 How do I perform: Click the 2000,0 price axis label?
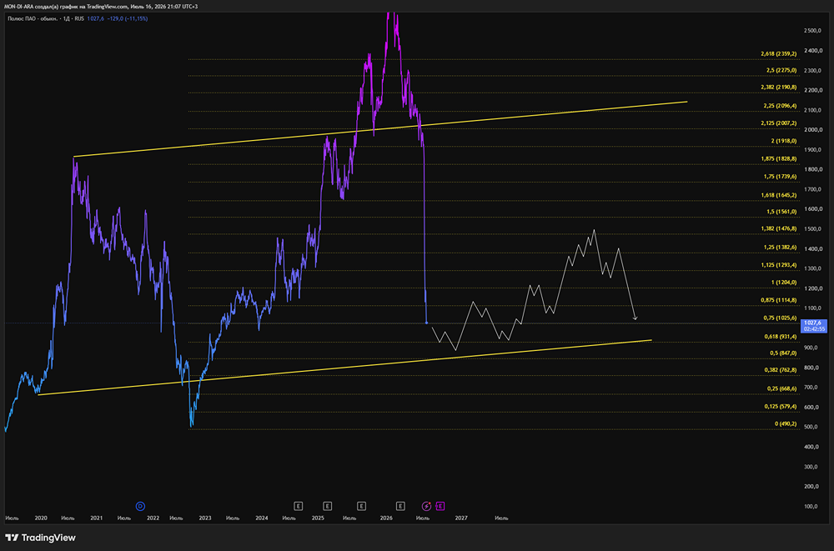click(813, 130)
